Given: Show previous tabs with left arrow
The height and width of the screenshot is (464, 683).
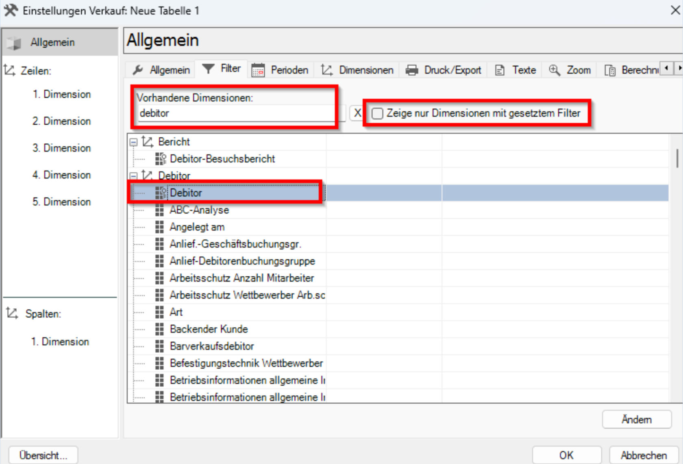Looking at the screenshot, I should pyautogui.click(x=666, y=68).
